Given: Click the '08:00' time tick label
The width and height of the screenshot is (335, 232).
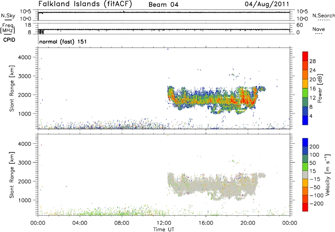Looking at the screenshot, I should point(122,223).
